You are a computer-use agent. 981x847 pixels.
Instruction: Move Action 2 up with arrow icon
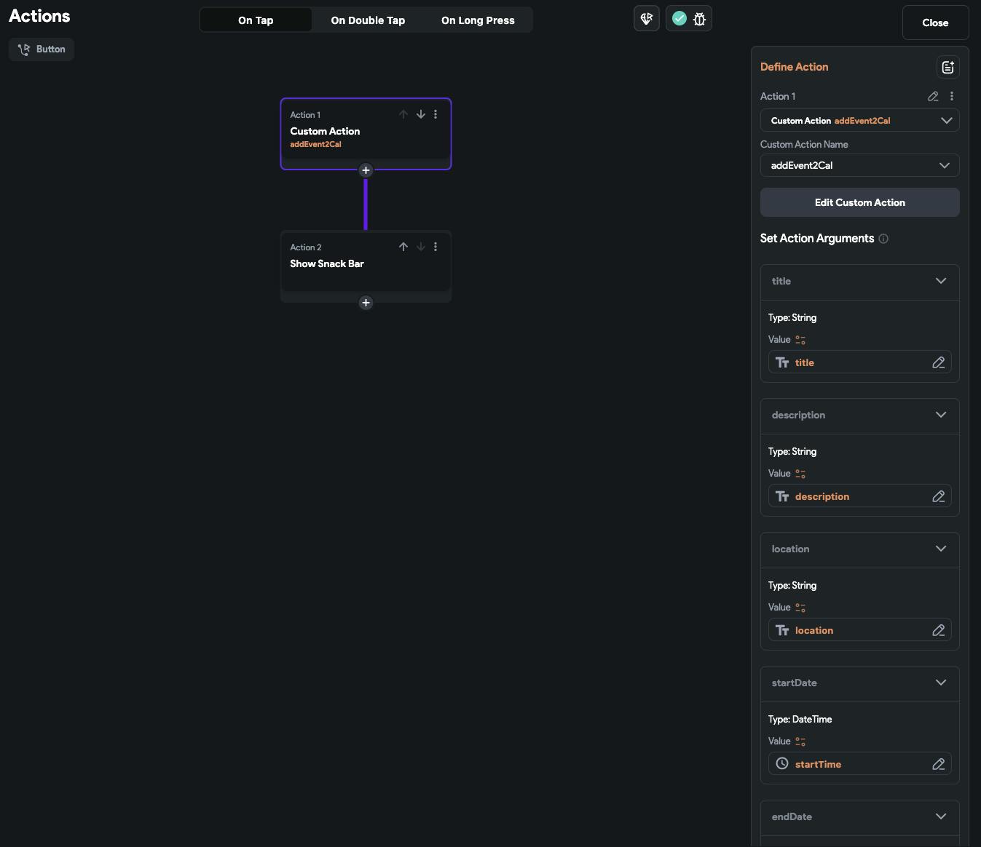coord(403,247)
